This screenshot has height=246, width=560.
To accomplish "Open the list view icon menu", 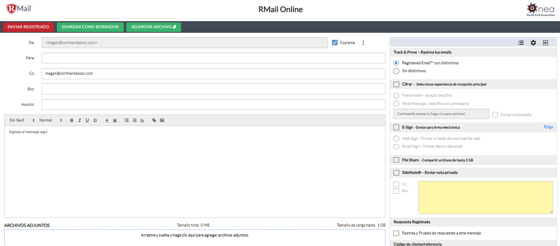I will tap(521, 43).
